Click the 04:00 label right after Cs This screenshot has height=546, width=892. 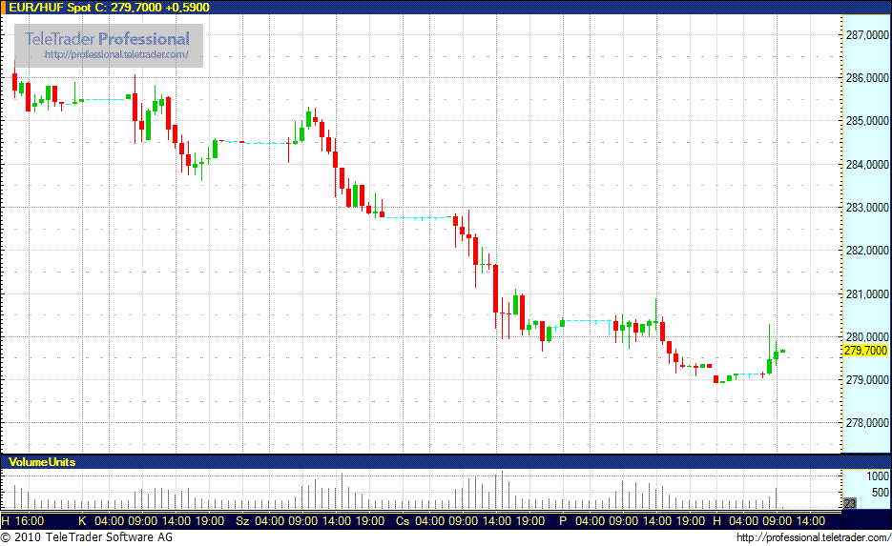click(x=430, y=521)
